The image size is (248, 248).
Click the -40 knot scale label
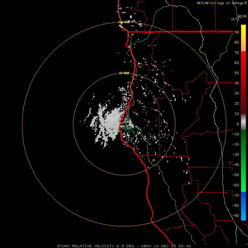(236, 165)
